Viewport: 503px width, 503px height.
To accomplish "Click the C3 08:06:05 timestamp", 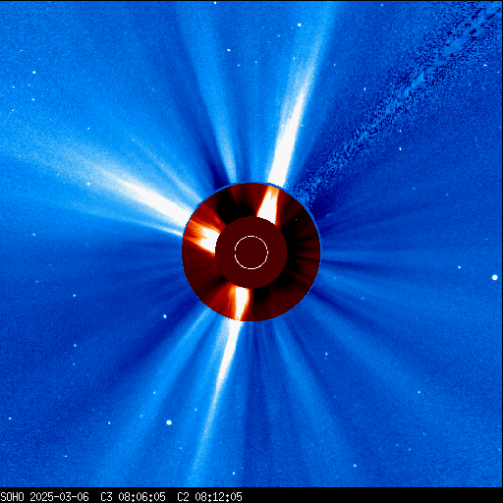I will coord(133,497).
